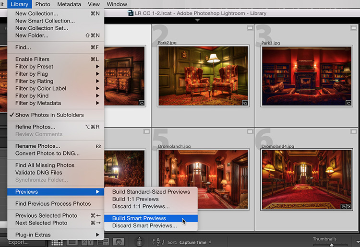The height and width of the screenshot is (247, 360).
Task: Open the Window menu
Action: 117,4
